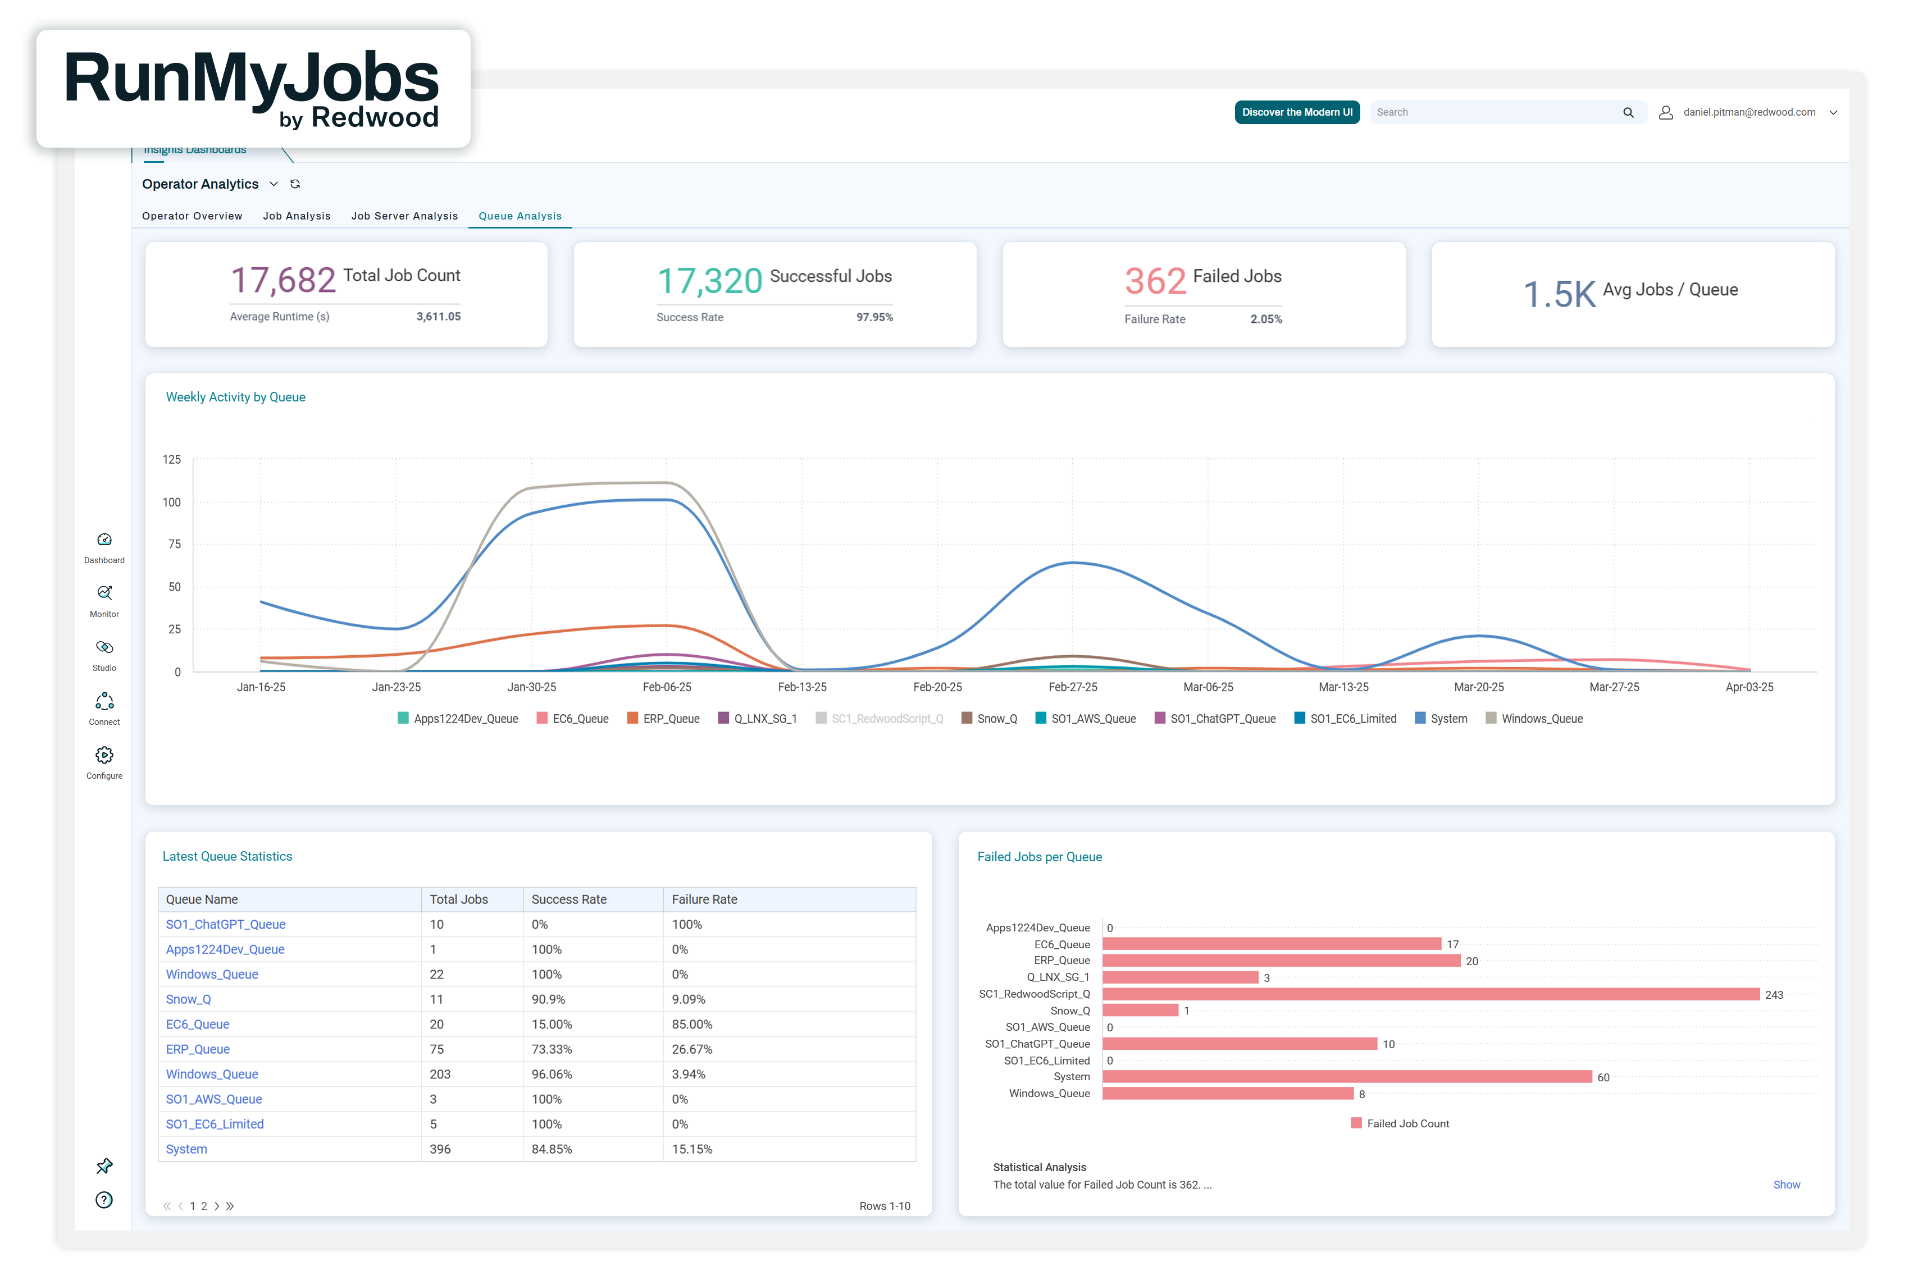
Task: Open the Studio sidebar icon
Action: click(x=104, y=648)
